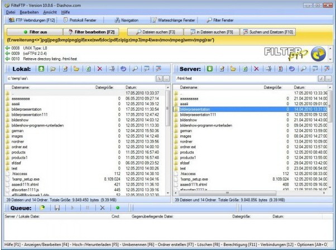Click the red X delete icon in Lokal toolbar

pos(100,69)
